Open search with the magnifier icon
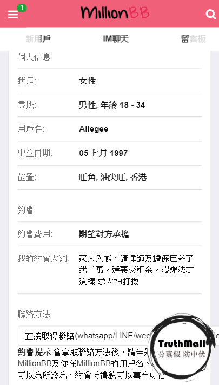The width and height of the screenshot is (219, 385). click(x=211, y=14)
